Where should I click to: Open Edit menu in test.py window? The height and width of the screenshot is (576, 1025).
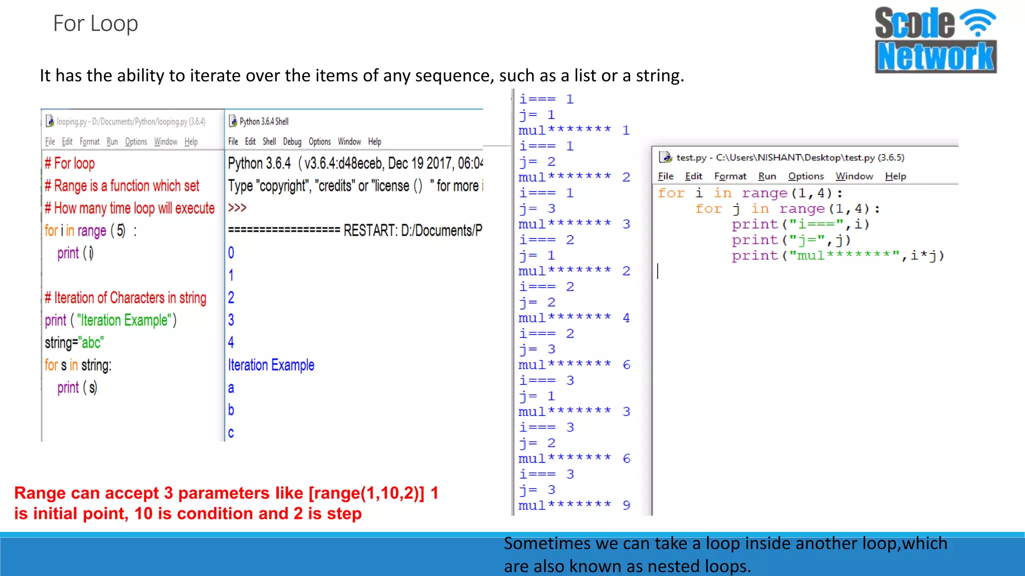[694, 176]
